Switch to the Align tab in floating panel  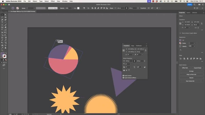click(x=132, y=46)
